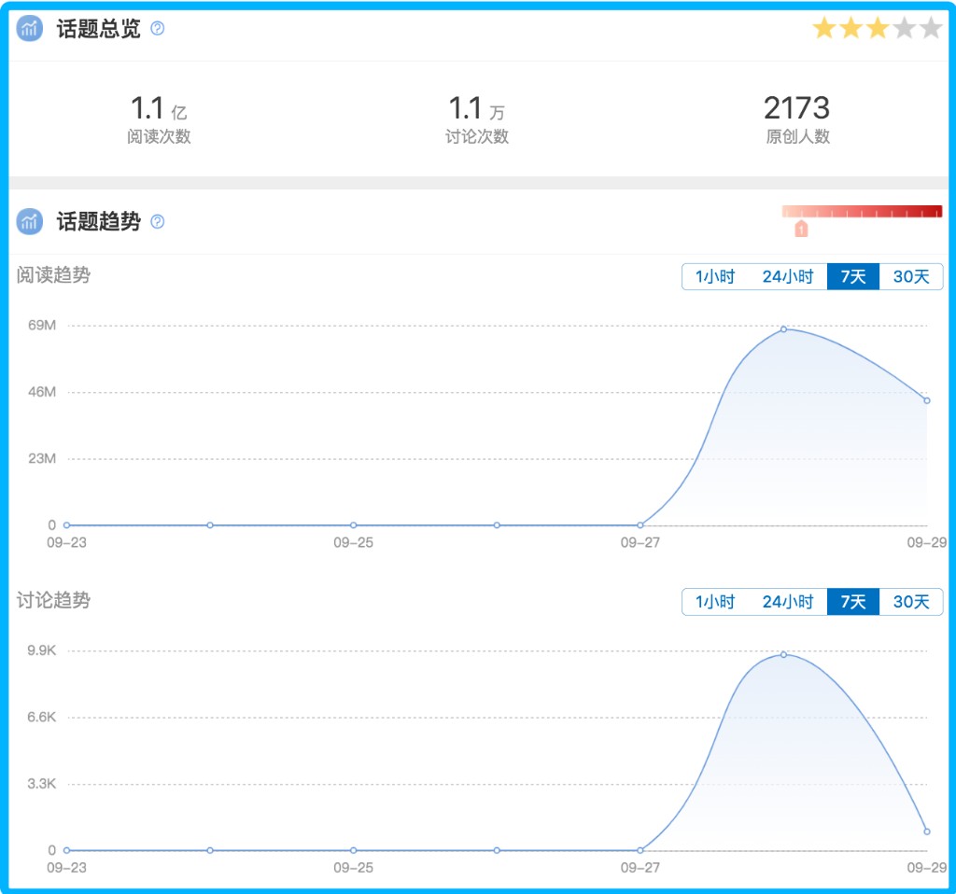The image size is (956, 894).
Task: Click the third gold rating star
Action: pos(877,28)
